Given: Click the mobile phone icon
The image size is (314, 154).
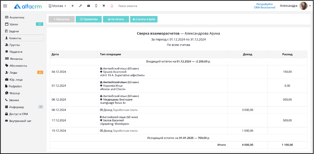Looking at the screenshot, I should [x=96, y=6].
